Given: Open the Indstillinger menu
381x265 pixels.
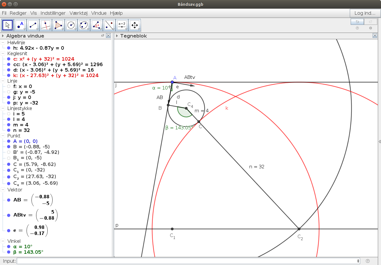Looking at the screenshot, I should tap(53, 13).
